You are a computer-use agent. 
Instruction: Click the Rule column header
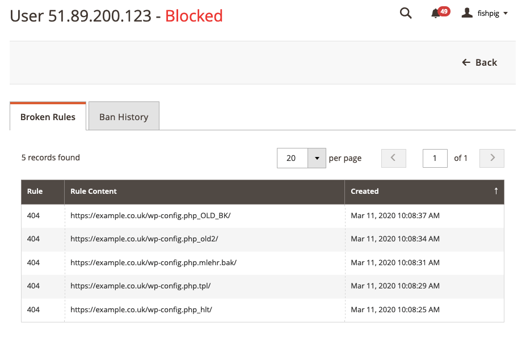coord(34,192)
